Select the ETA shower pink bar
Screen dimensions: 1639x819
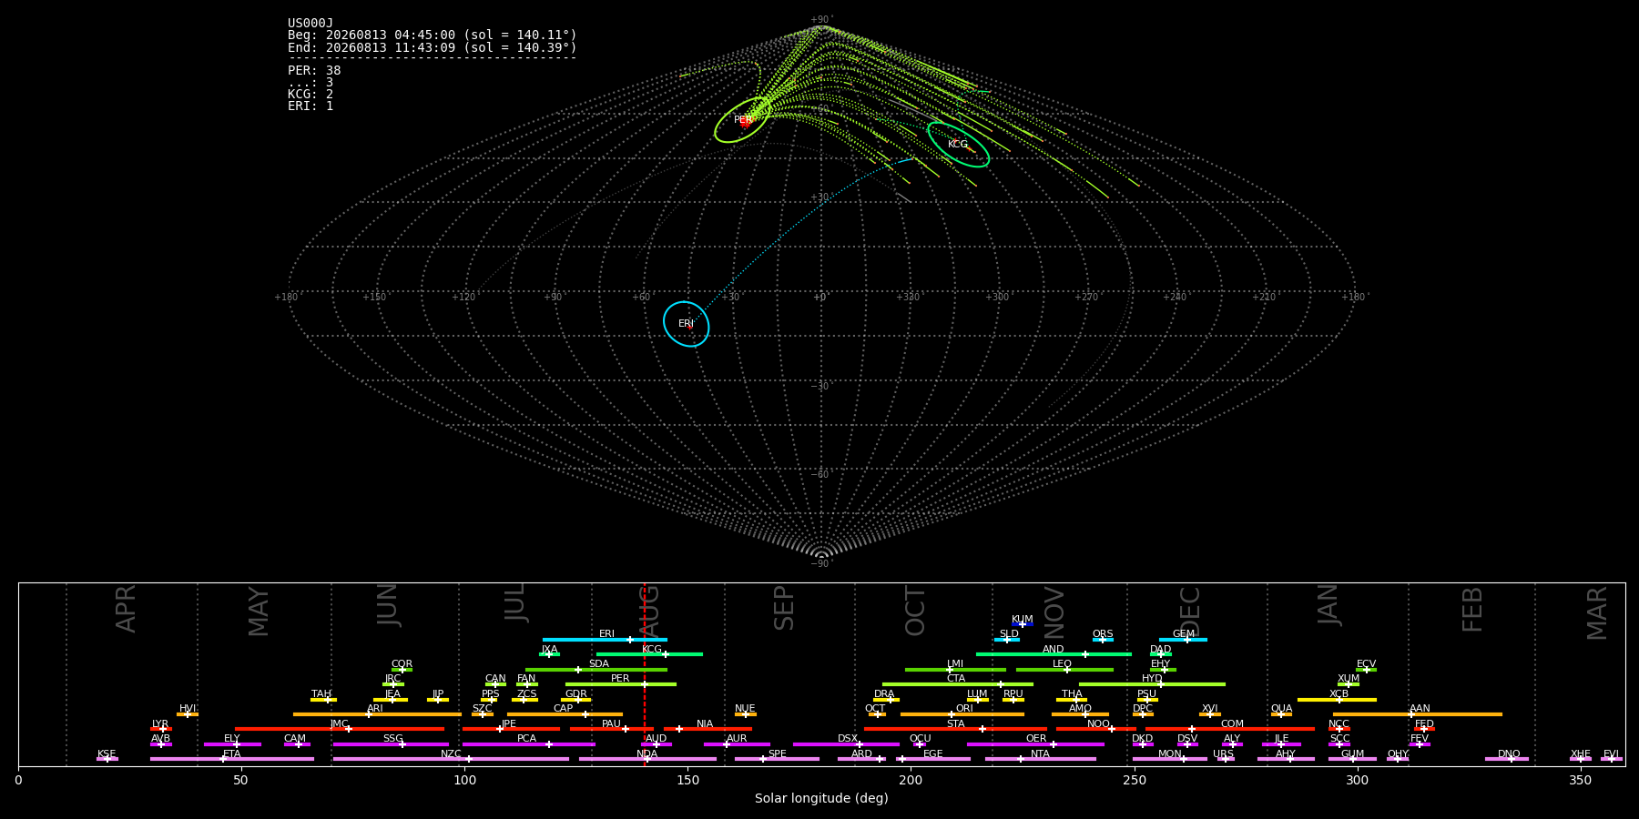[232, 759]
